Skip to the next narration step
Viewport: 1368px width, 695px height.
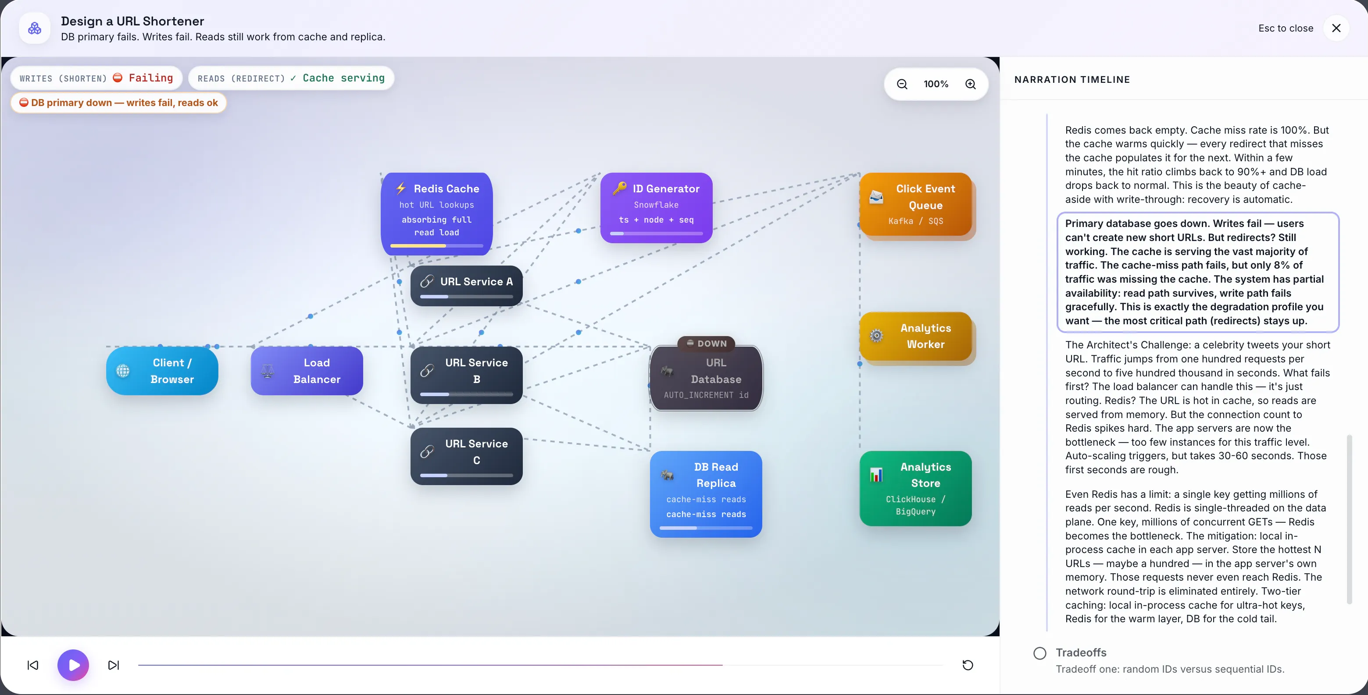pyautogui.click(x=114, y=665)
